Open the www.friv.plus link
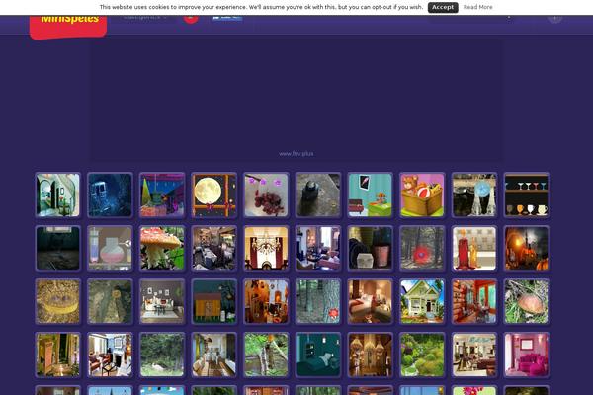593x395 pixels. [296, 154]
